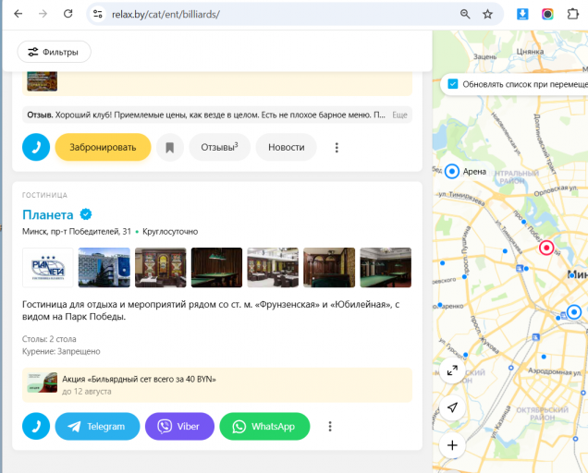588x473 pixels.
Task: Contact Планета via Telegram button
Action: [x=97, y=426]
